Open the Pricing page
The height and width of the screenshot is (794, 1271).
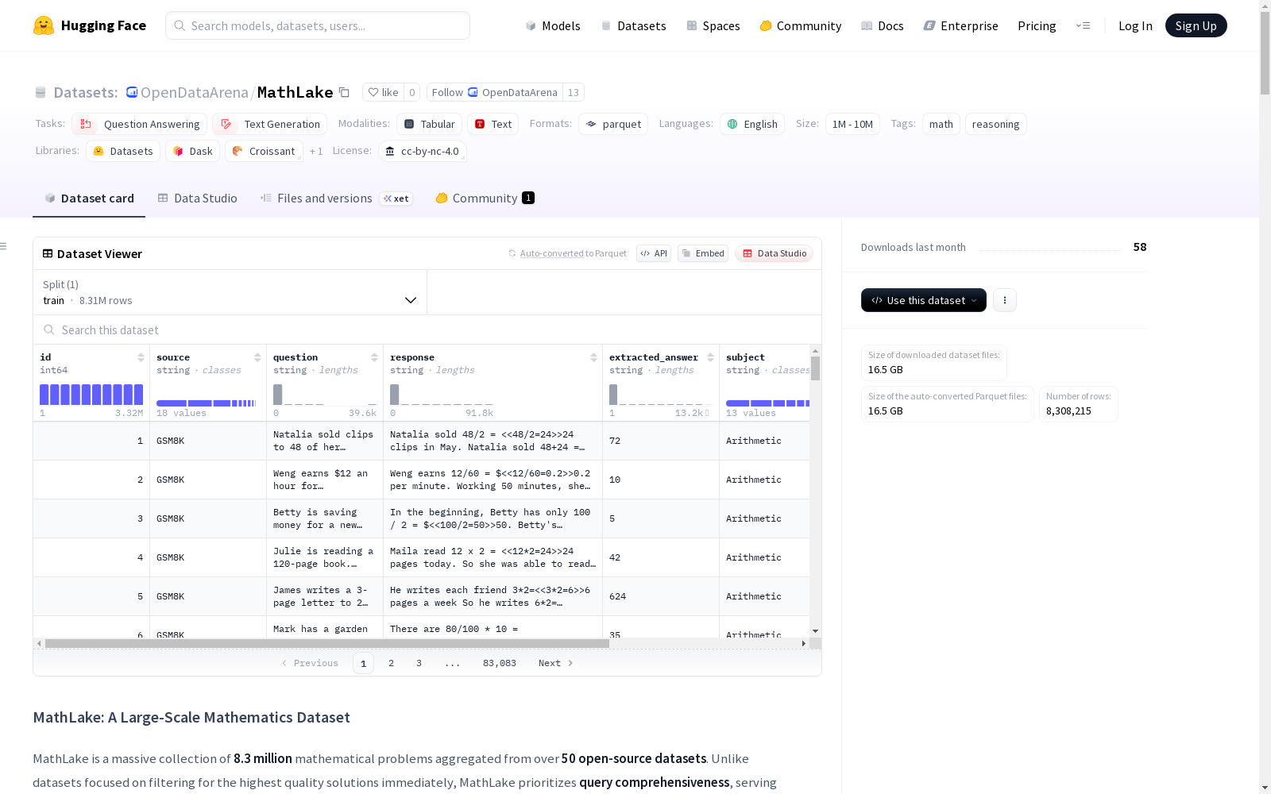(1037, 25)
